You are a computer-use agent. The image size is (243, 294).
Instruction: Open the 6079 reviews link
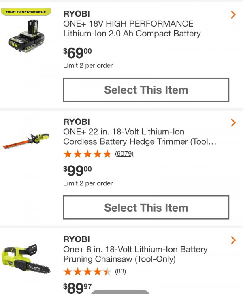pos(124,154)
